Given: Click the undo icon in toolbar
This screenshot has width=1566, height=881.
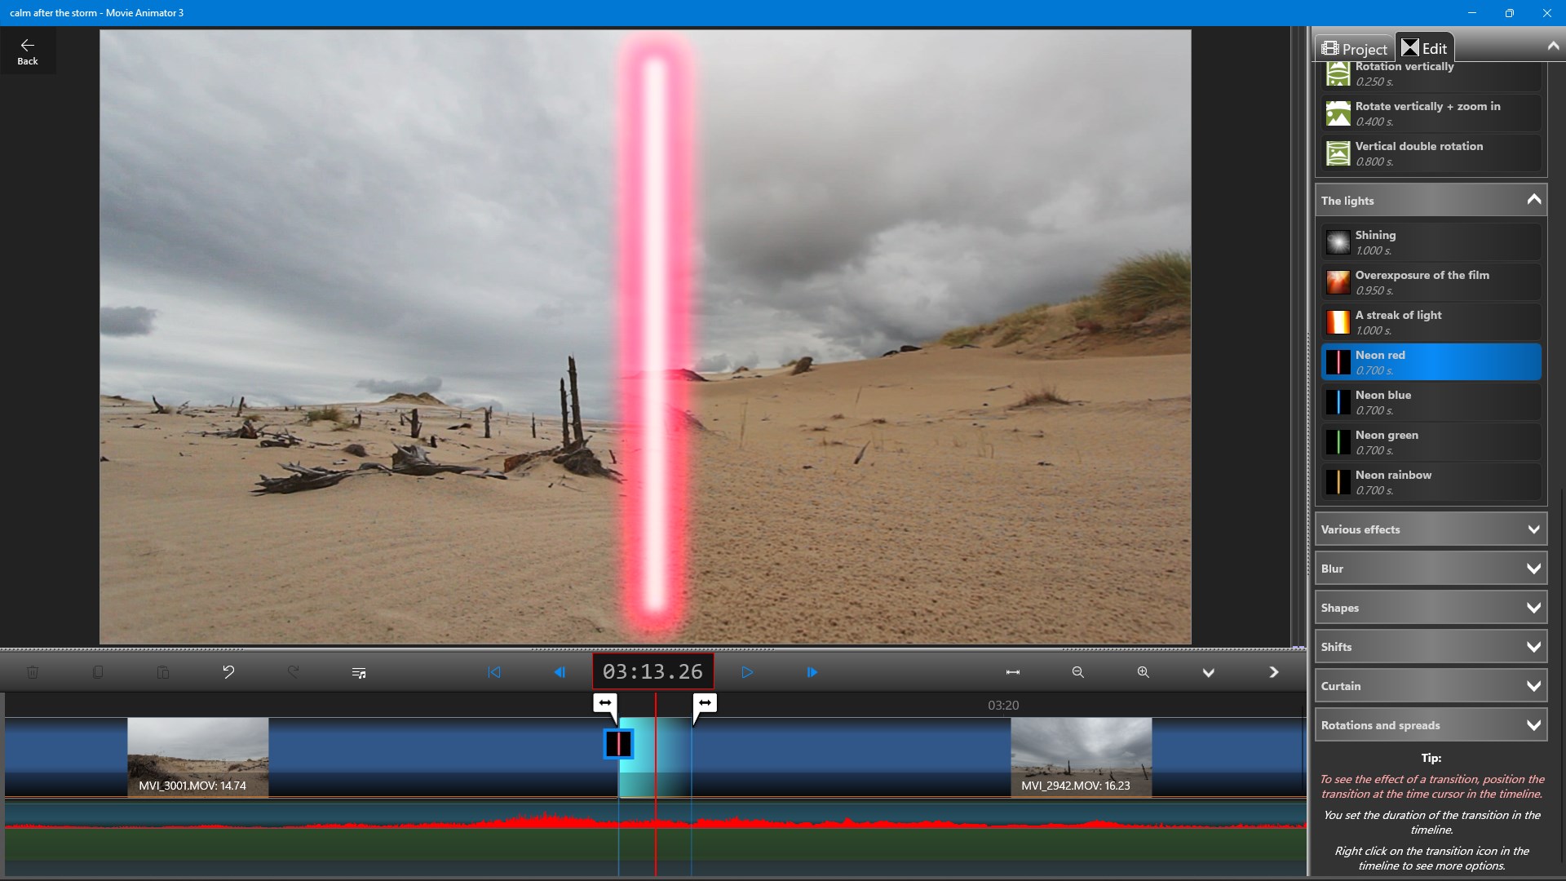Looking at the screenshot, I should point(228,672).
